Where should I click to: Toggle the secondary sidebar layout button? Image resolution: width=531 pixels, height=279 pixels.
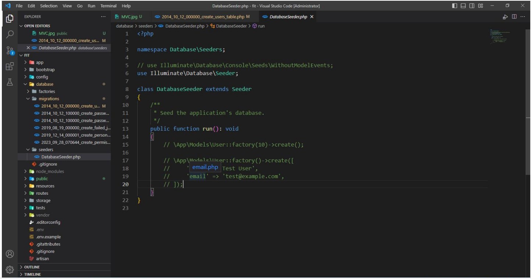[472, 6]
